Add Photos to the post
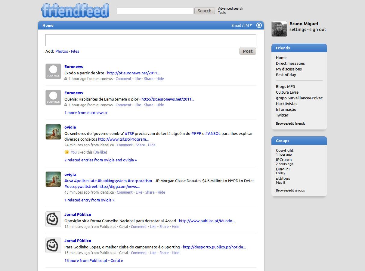 coord(62,51)
